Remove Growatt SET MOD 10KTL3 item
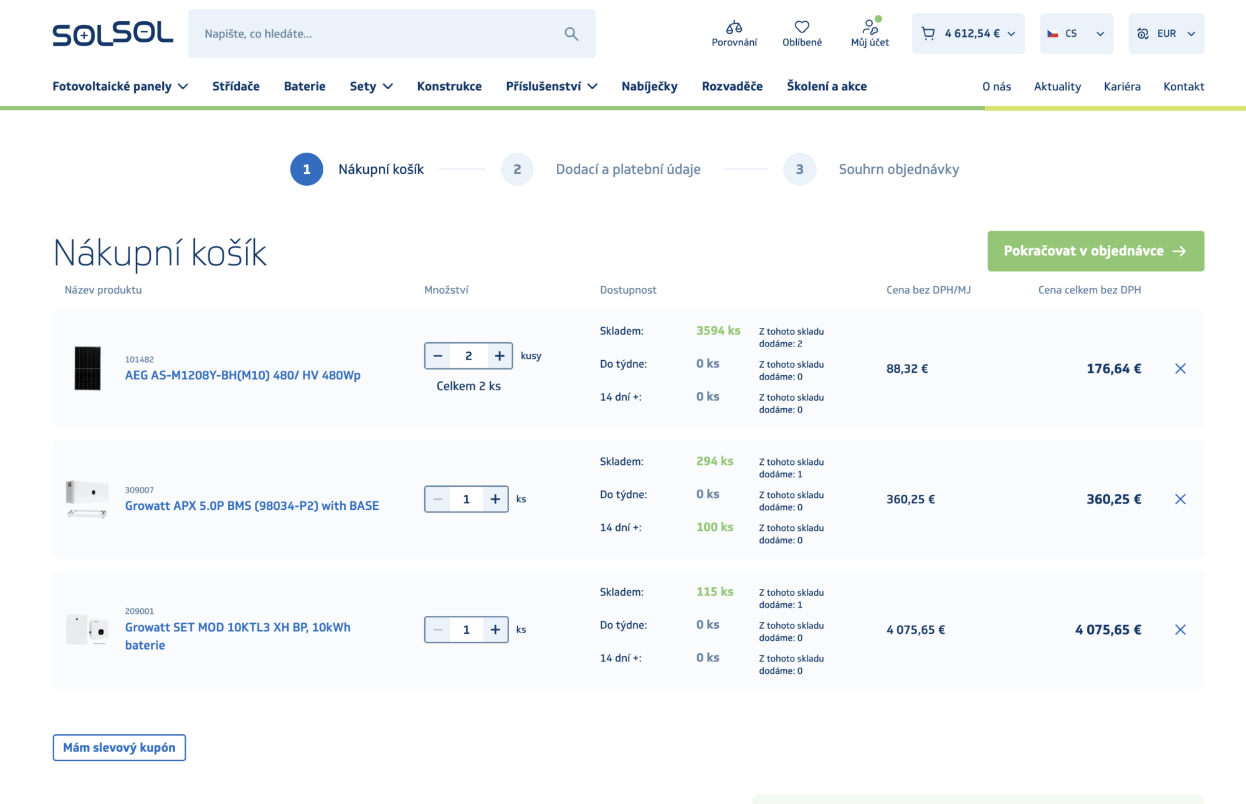This screenshot has height=804, width=1246. (x=1180, y=629)
